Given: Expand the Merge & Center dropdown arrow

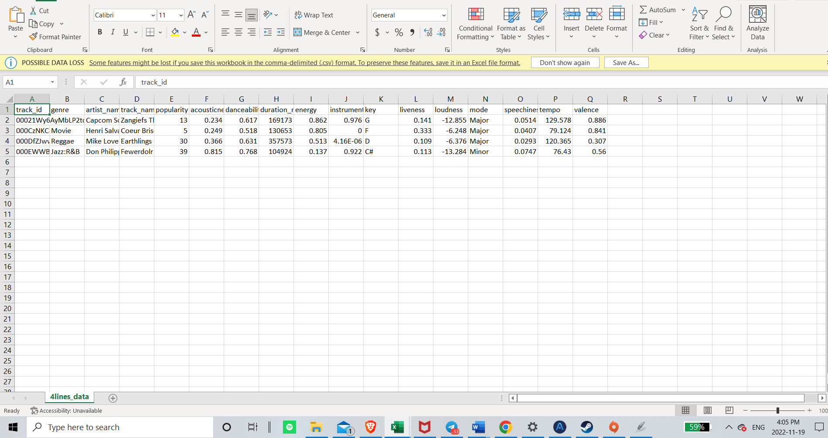Looking at the screenshot, I should [x=358, y=32].
